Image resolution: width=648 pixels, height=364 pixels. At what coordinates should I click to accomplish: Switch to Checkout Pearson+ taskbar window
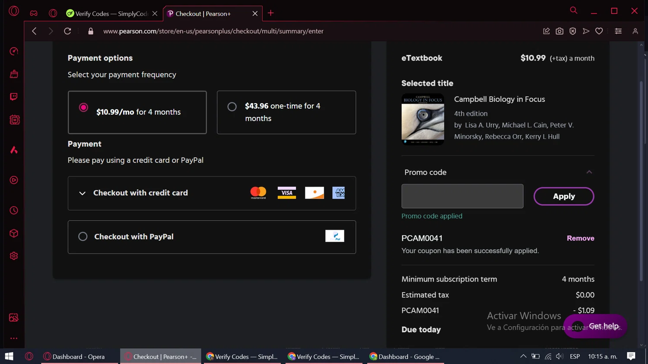click(161, 356)
